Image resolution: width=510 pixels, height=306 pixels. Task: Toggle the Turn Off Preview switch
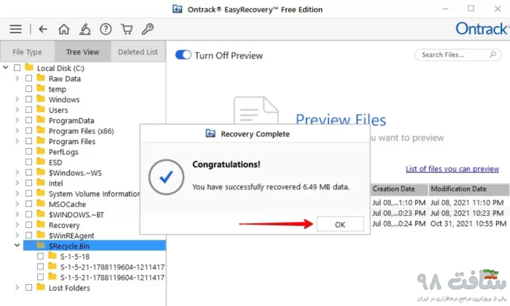(183, 55)
